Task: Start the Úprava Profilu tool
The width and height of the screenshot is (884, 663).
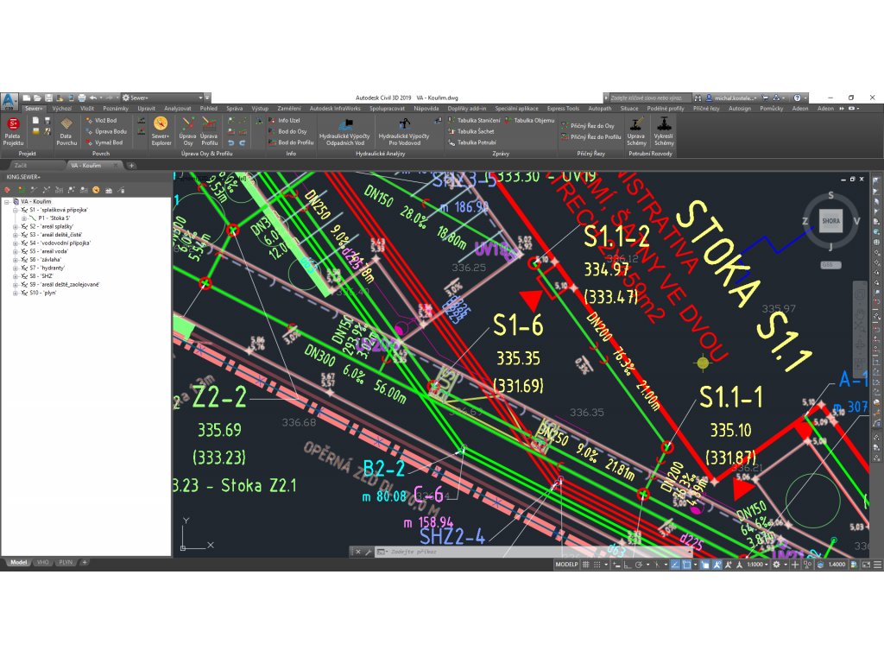Action: pos(209,131)
